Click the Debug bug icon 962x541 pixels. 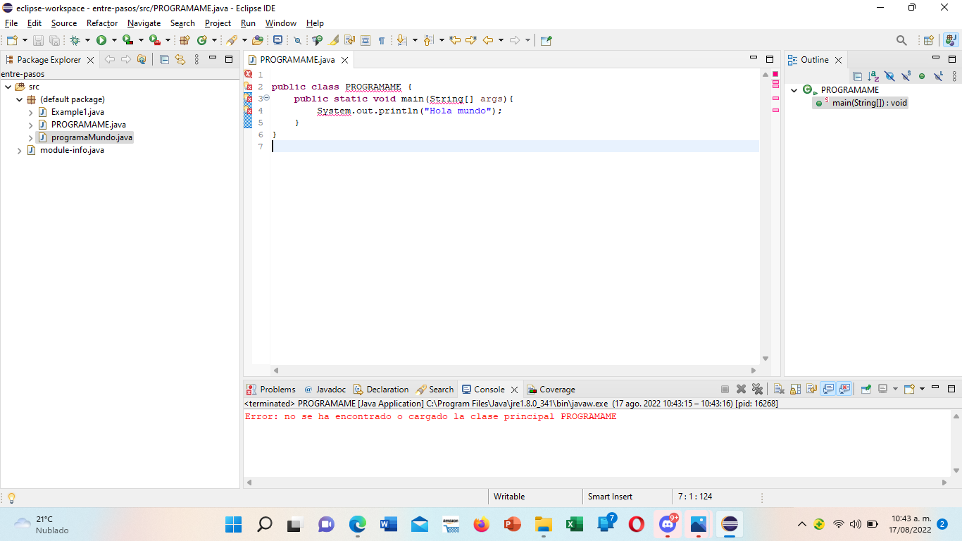tap(75, 40)
